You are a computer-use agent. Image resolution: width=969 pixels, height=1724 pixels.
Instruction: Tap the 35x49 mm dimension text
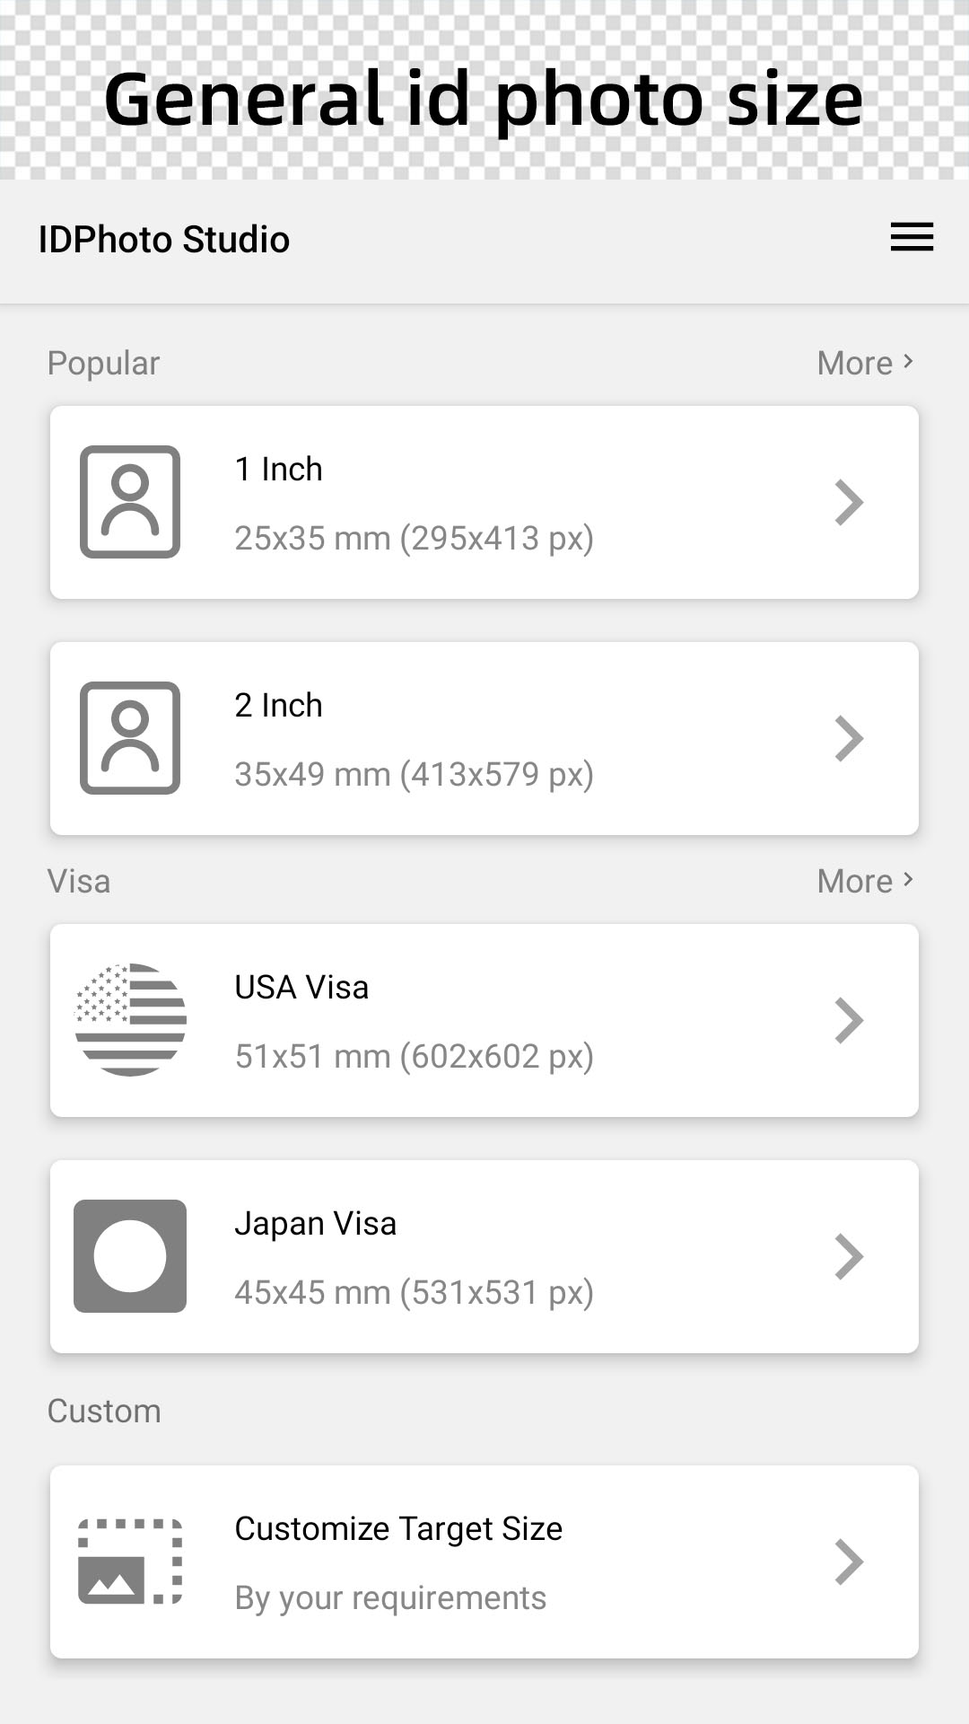[312, 774]
